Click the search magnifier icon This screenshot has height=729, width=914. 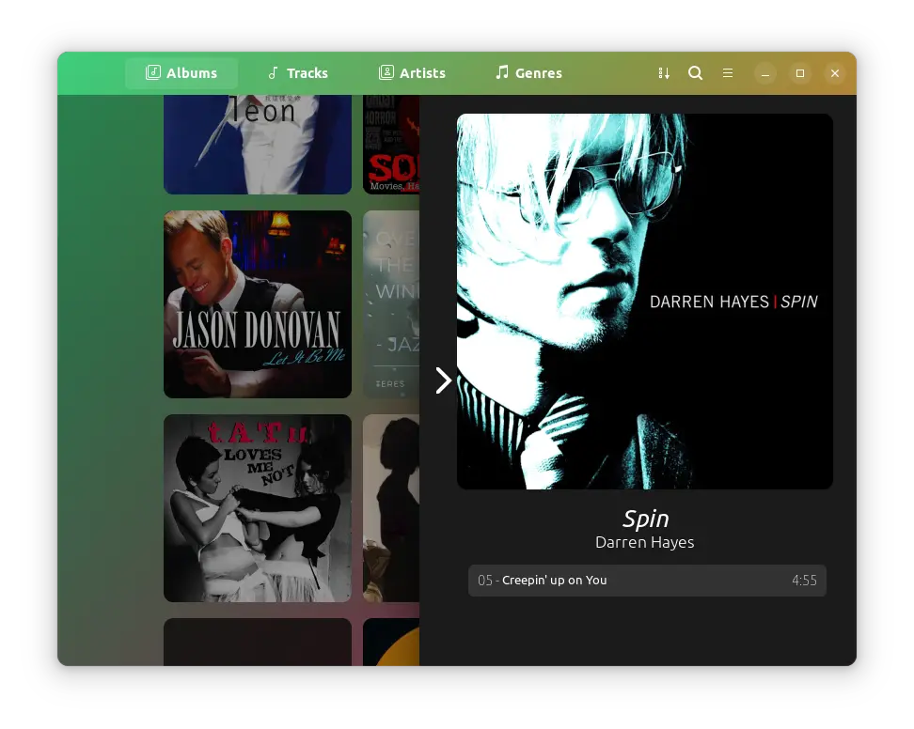click(696, 73)
